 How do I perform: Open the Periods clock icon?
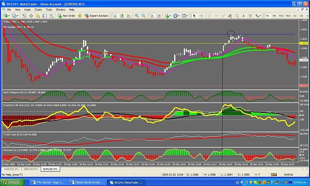tap(175, 16)
